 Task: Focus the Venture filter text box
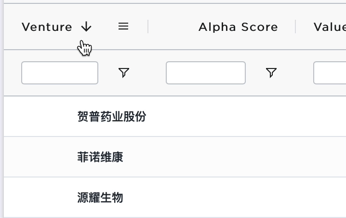[60, 73]
